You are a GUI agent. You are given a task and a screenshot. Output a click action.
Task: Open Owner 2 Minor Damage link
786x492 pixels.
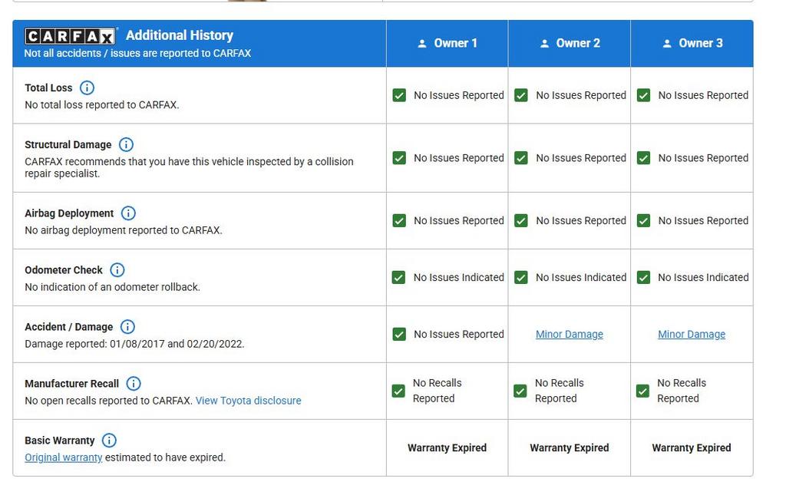569,335
